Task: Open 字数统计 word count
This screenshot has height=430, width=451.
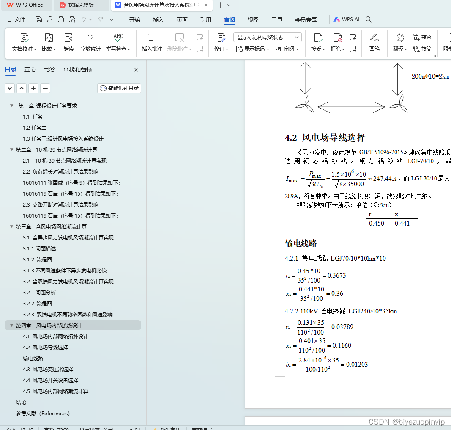Action: tap(90, 42)
